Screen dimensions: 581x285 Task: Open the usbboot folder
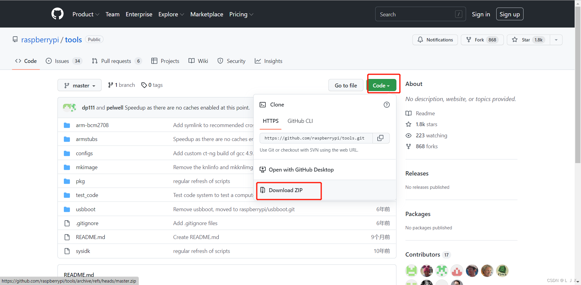(x=86, y=209)
